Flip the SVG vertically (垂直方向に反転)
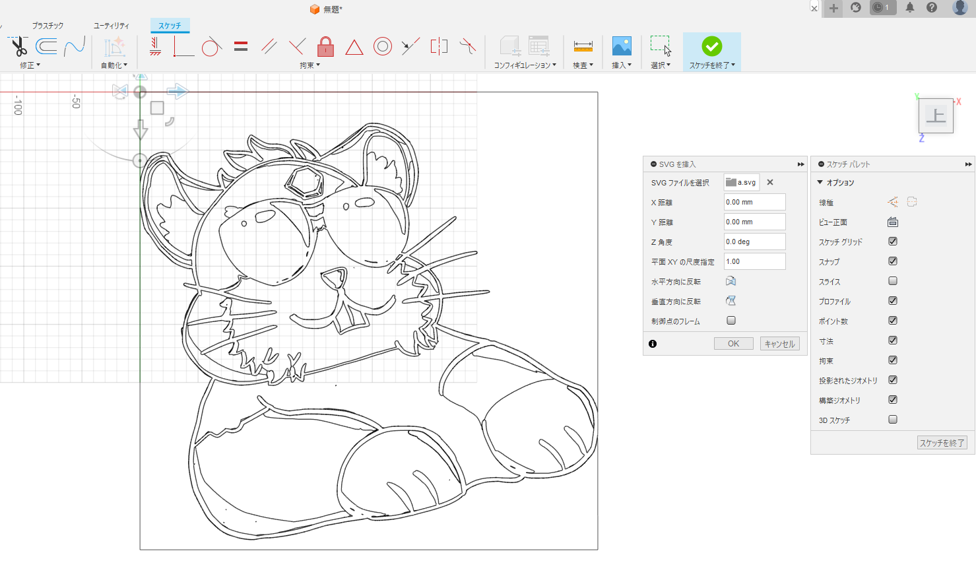This screenshot has height=584, width=976. point(731,301)
